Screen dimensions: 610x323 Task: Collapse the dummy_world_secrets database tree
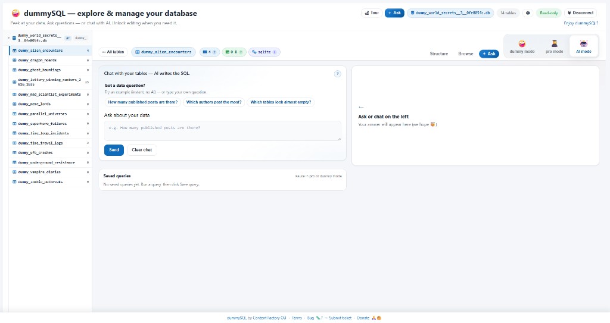pyautogui.click(x=9, y=37)
